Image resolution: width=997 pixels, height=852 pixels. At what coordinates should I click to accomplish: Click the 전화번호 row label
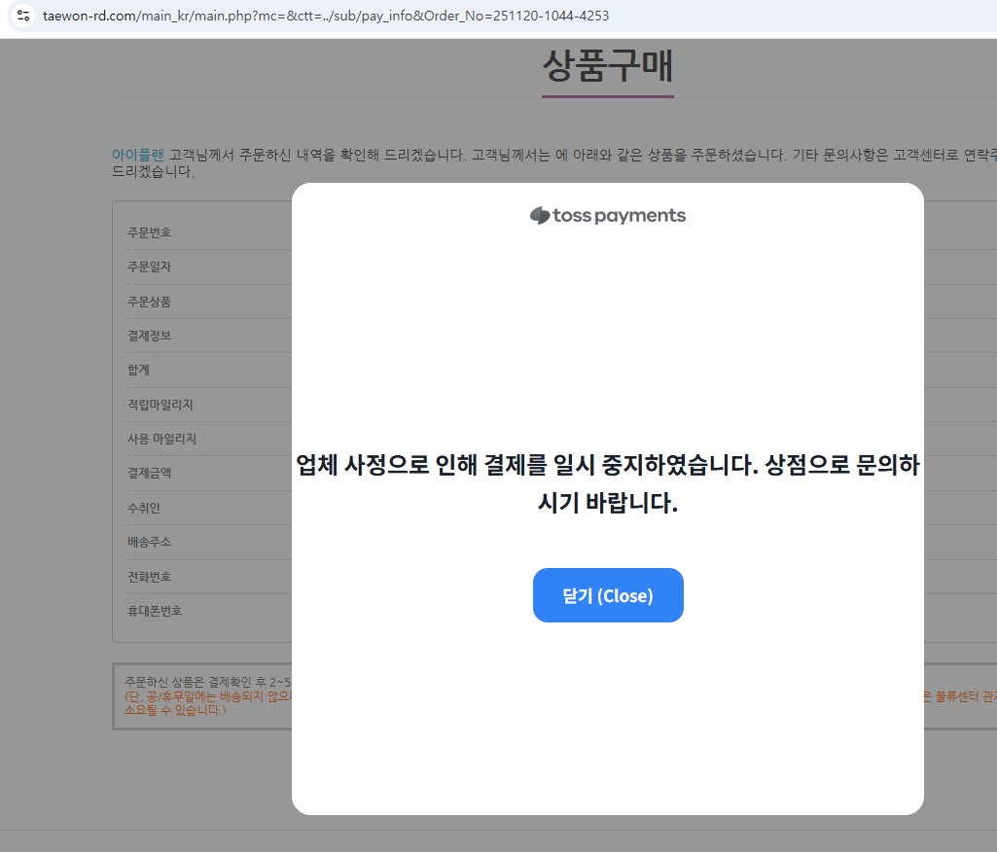[x=150, y=577]
